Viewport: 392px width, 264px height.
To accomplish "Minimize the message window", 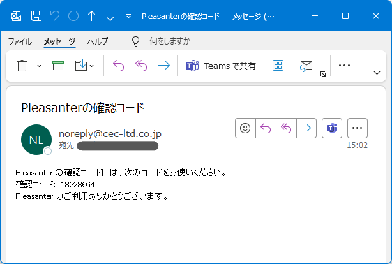I will pos(315,16).
